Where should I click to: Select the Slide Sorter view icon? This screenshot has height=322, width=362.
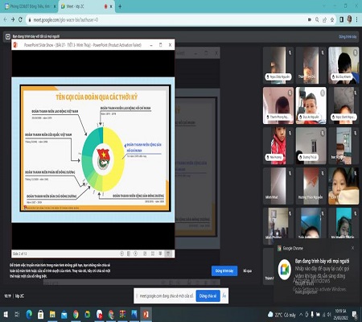coord(153,254)
